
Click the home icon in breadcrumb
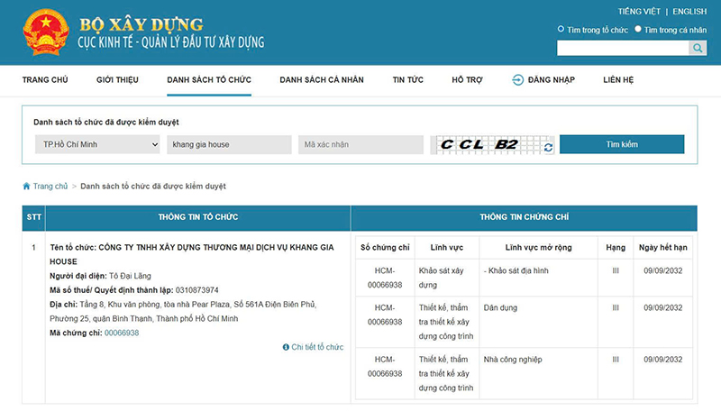pos(26,187)
